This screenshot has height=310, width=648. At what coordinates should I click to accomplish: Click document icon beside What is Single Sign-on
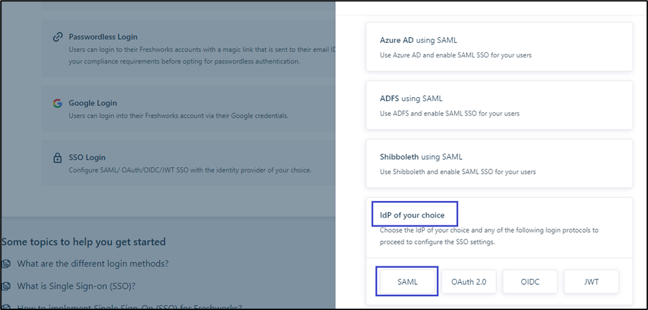coord(7,286)
